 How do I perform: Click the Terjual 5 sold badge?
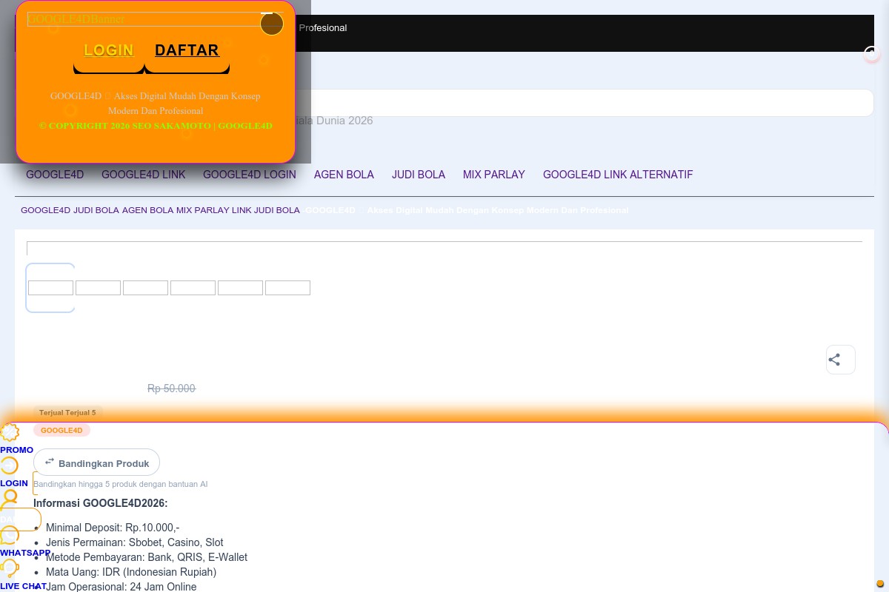click(x=67, y=413)
